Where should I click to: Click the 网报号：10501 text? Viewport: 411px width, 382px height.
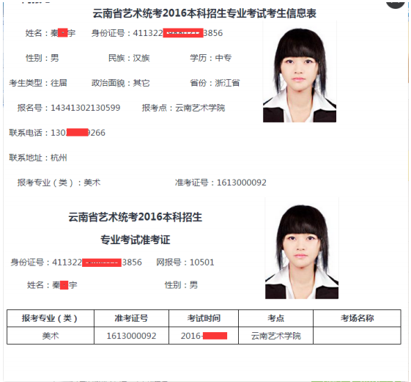point(185,262)
